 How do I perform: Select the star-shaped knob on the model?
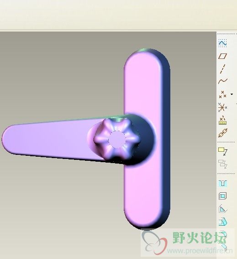tap(117, 140)
